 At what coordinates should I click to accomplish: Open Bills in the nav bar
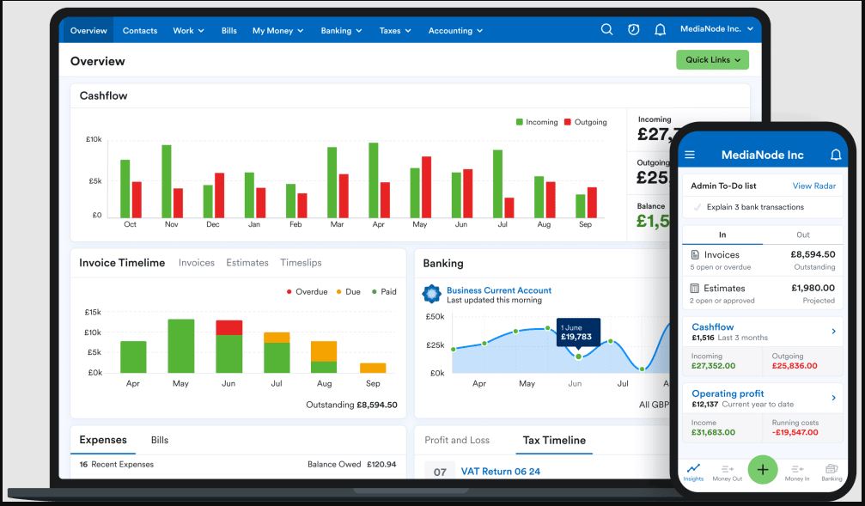point(229,31)
